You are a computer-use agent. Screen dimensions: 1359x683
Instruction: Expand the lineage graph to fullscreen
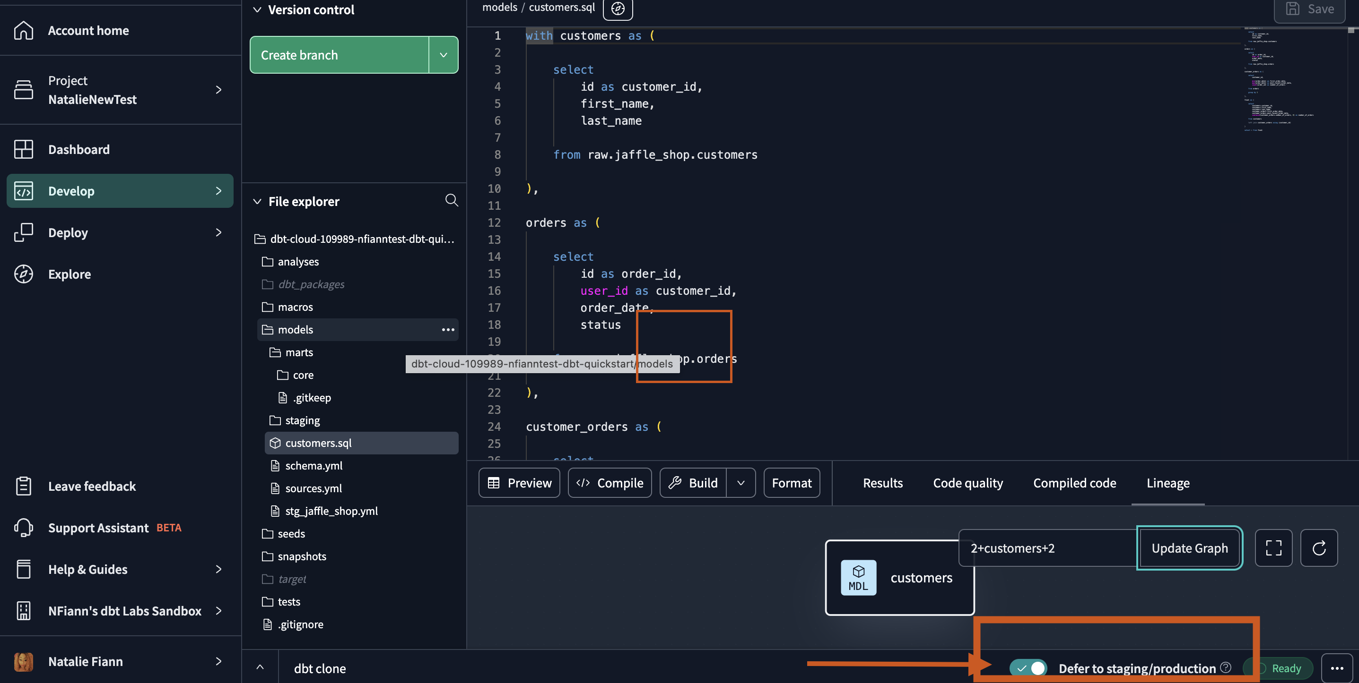[x=1273, y=548]
